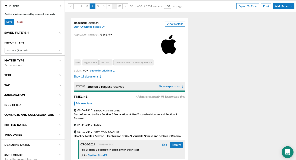This screenshot has height=160, width=296.
Task: Click the clock icon beside 03-06-2019 statutory deadline
Action: pyautogui.click(x=75, y=132)
